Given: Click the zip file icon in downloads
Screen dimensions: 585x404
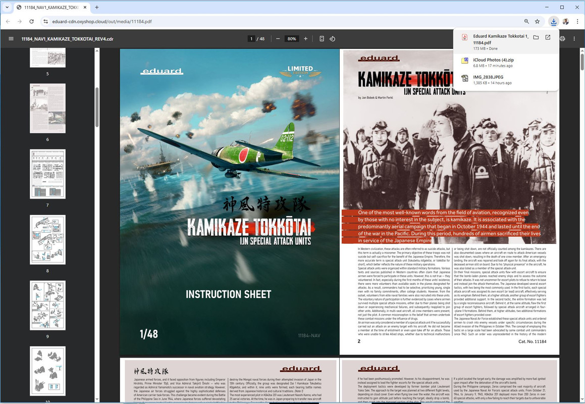Looking at the screenshot, I should point(464,61).
